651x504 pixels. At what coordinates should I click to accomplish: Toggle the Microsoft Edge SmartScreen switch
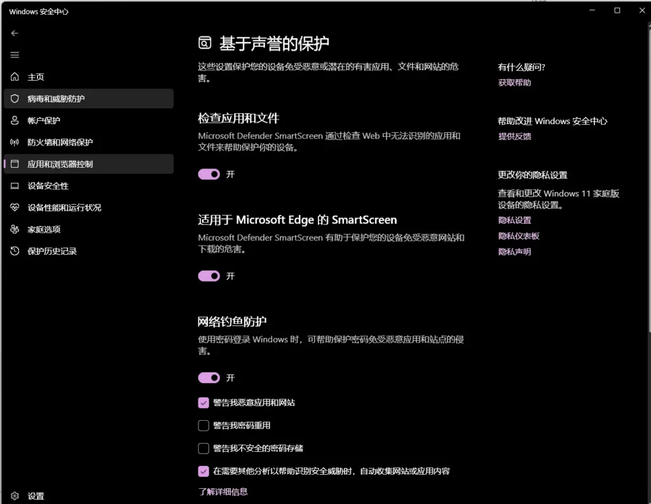209,276
